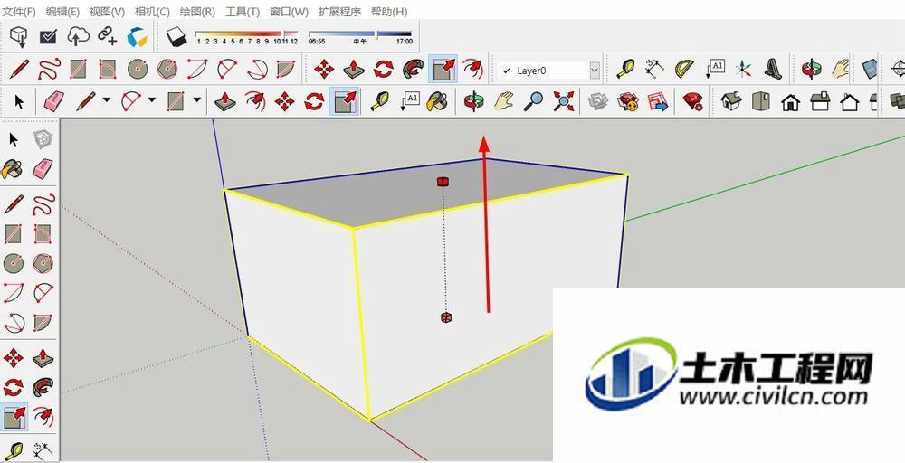The height and width of the screenshot is (463, 905).
Task: Select Pie tool in top drawing toolbar
Action: tap(284, 70)
